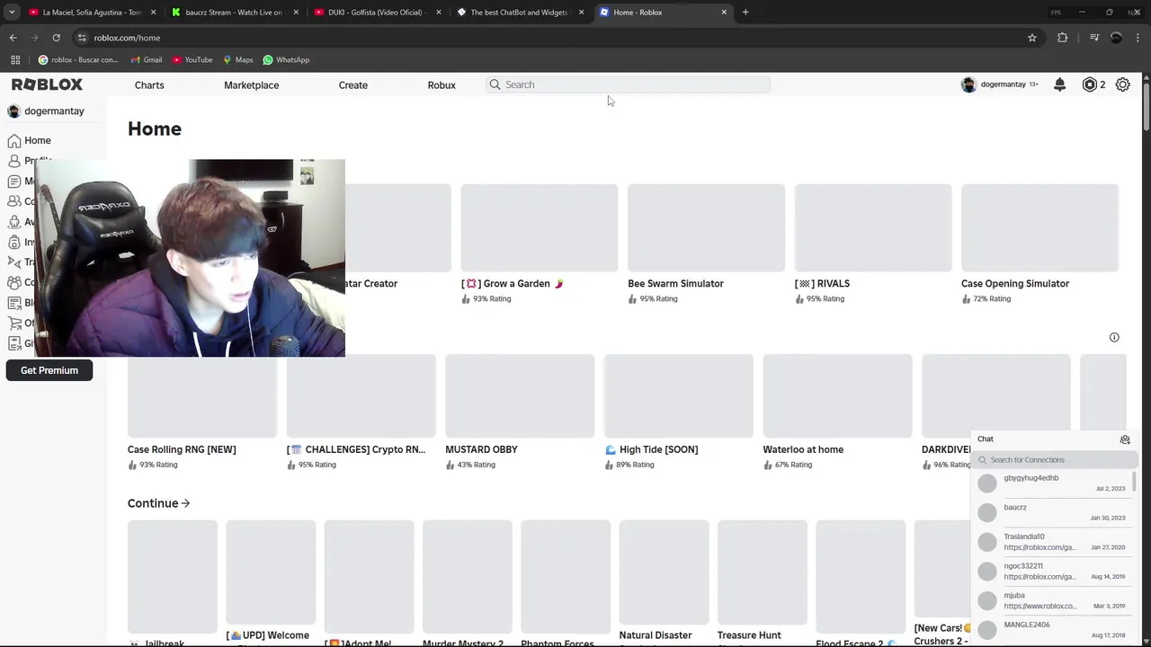This screenshot has width=1151, height=647.
Task: Switch to the La Maciel, Sofia Agustina tab
Action: click(x=93, y=13)
